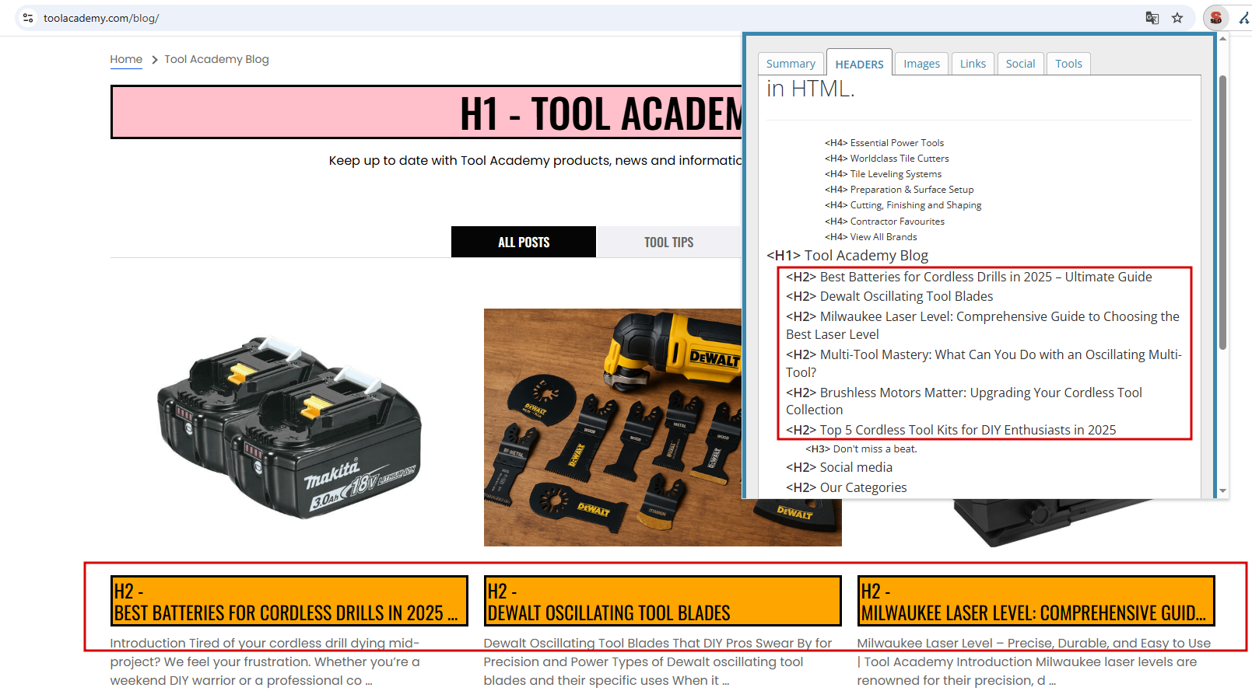Click the Dewalt blades post excerpt text
This screenshot has width=1252, height=698.
point(658,662)
